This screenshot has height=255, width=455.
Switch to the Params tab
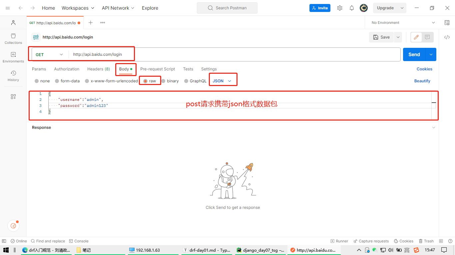pos(39,69)
